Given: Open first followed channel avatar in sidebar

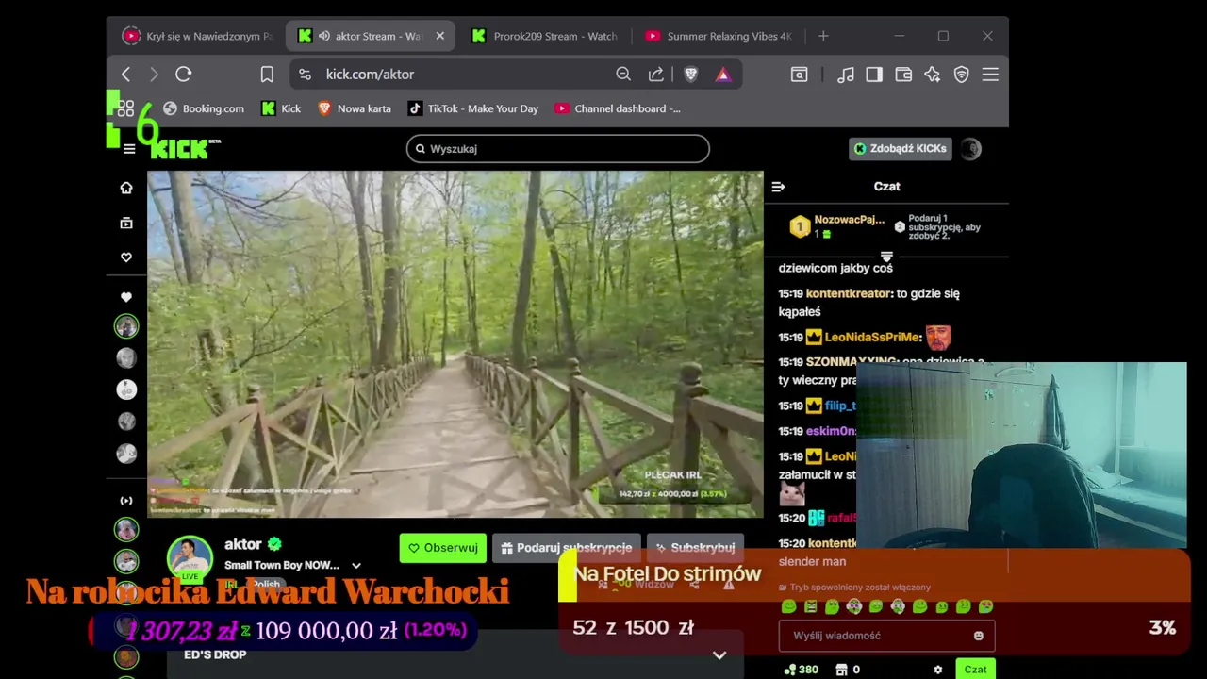Looking at the screenshot, I should click(x=126, y=326).
